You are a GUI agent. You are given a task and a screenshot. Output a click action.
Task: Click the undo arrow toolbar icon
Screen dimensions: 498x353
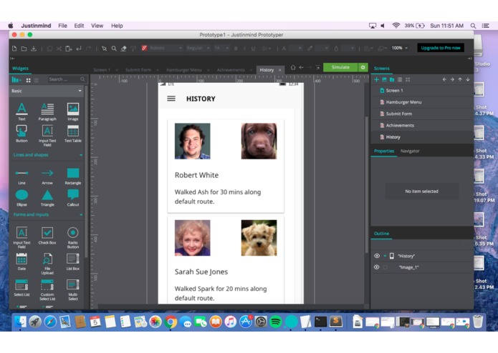[x=79, y=49]
